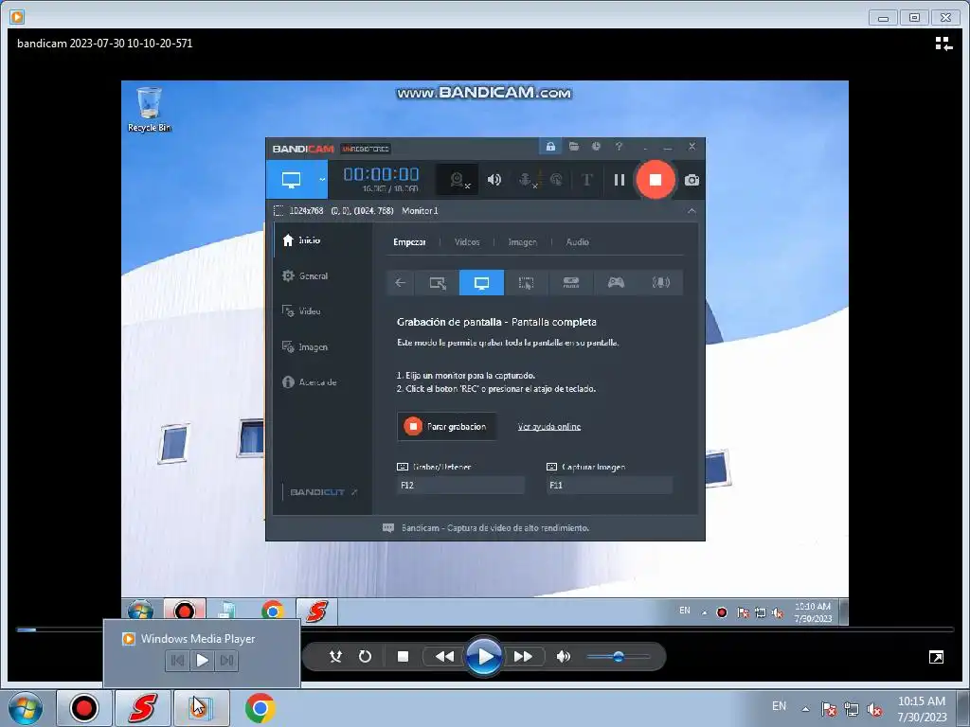
Task: Click the camera screenshot icon in Bandicam
Action: point(692,180)
